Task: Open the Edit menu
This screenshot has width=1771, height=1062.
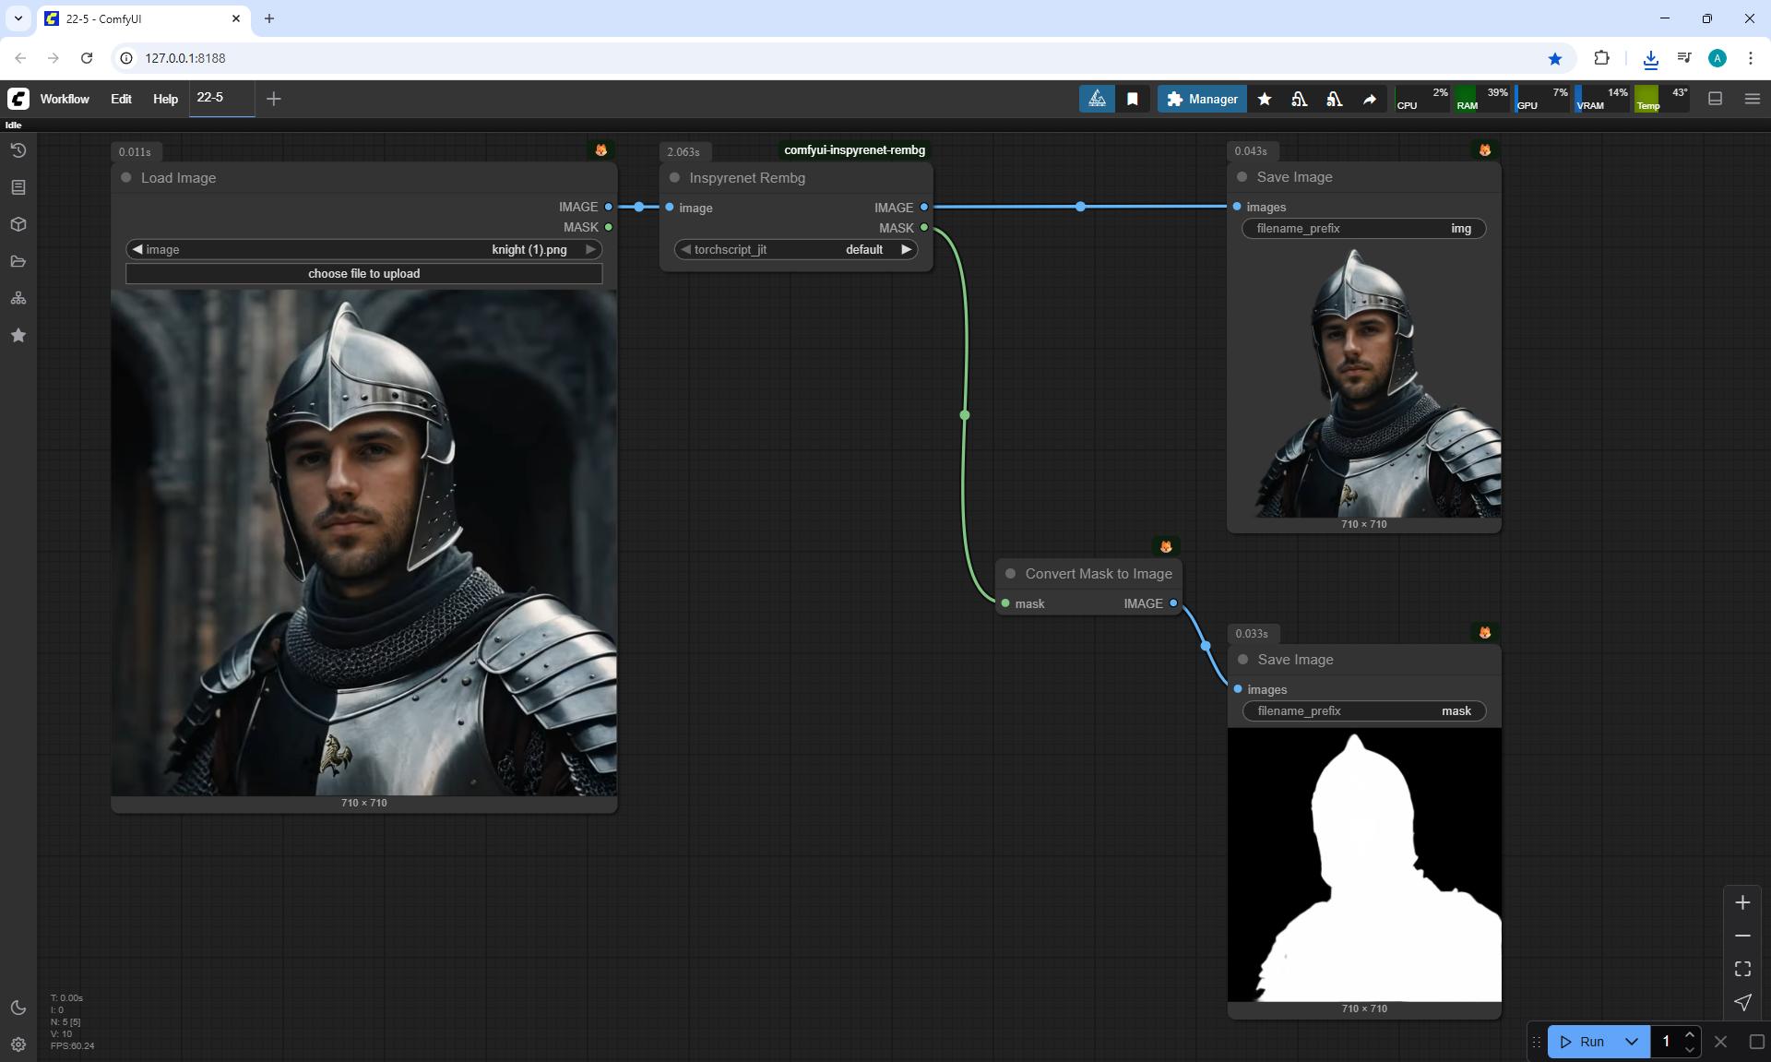Action: click(121, 99)
